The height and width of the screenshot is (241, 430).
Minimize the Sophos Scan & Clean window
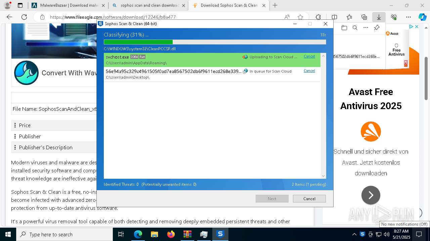click(295, 24)
